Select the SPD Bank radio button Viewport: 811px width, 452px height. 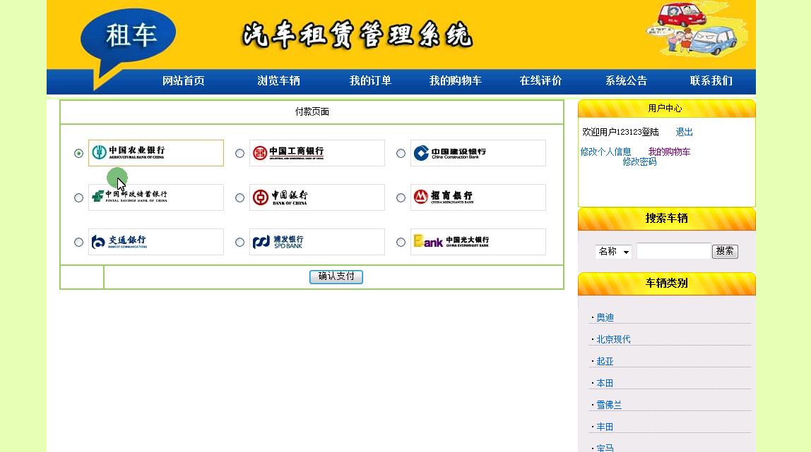[239, 242]
